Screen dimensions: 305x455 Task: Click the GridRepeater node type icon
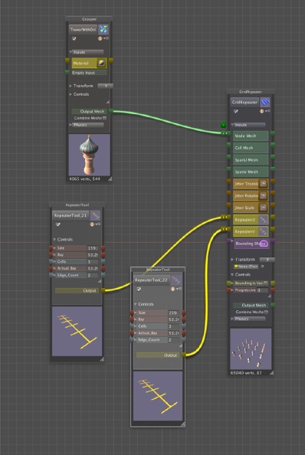point(265,102)
